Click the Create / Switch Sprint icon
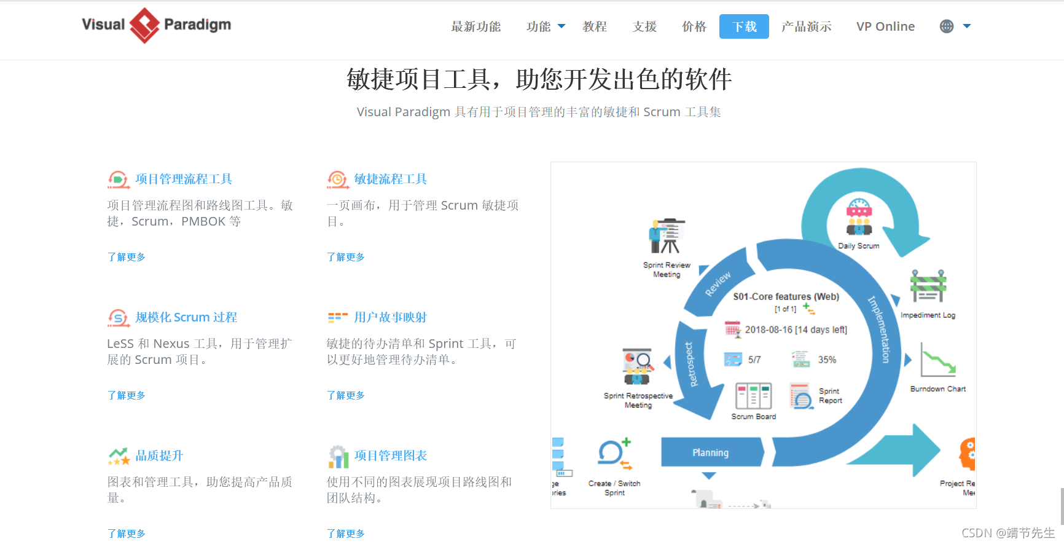The height and width of the screenshot is (544, 1064). tap(614, 455)
